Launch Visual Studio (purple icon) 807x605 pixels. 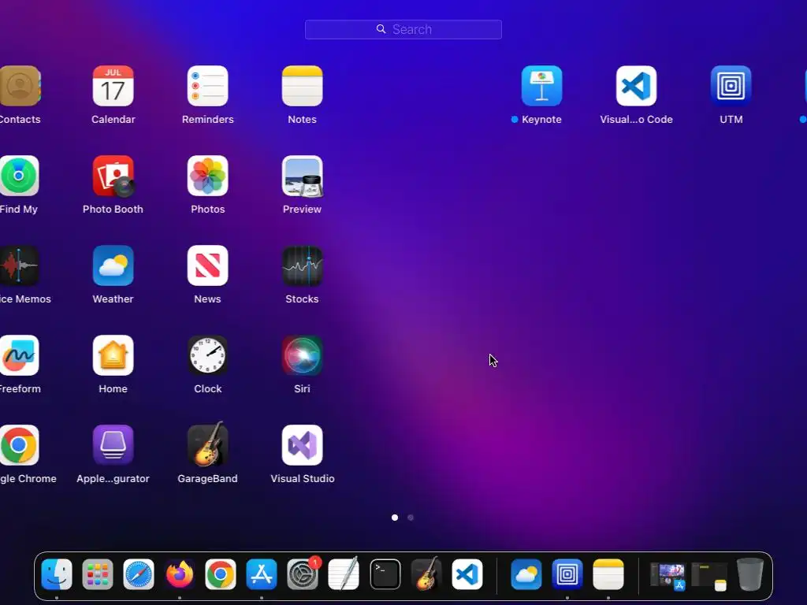click(x=302, y=445)
